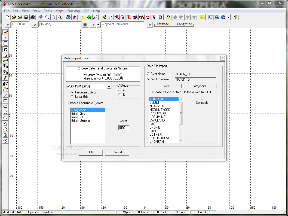288x216 pixels.
Task: Click the Track button in Data File Import
Action: [166, 86]
